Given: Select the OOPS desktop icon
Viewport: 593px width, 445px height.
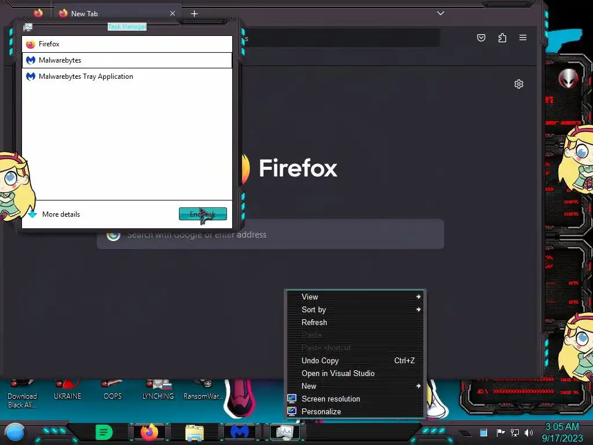Looking at the screenshot, I should click(113, 391).
